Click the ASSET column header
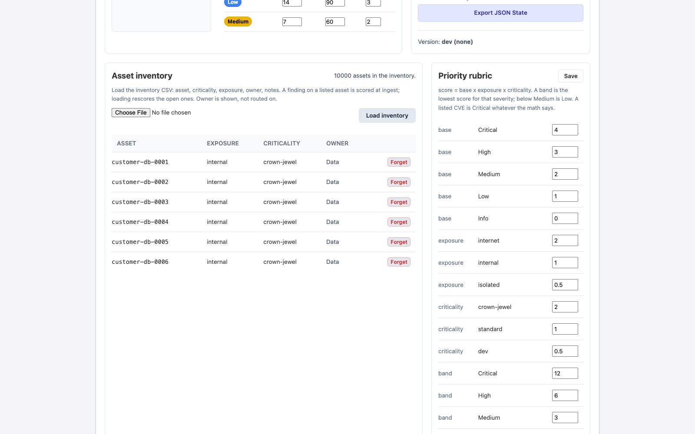The height and width of the screenshot is (434, 695). tap(126, 143)
